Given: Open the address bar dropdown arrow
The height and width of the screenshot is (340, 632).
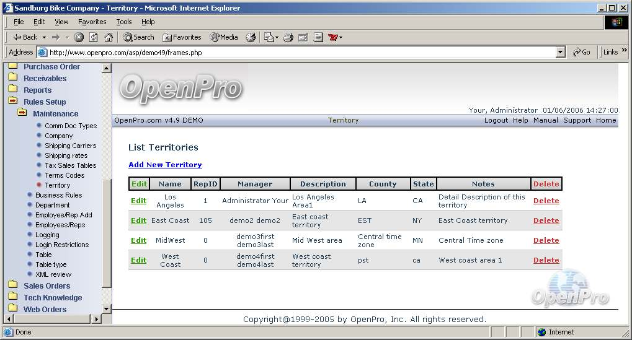Looking at the screenshot, I should coord(561,53).
